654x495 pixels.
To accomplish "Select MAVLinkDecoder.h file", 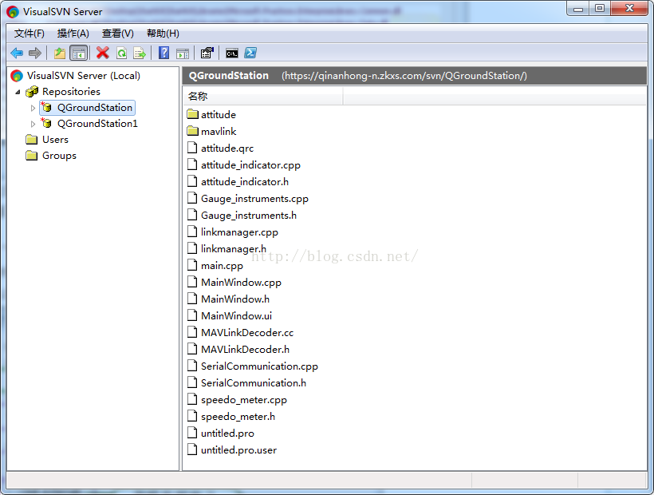I will [x=246, y=350].
